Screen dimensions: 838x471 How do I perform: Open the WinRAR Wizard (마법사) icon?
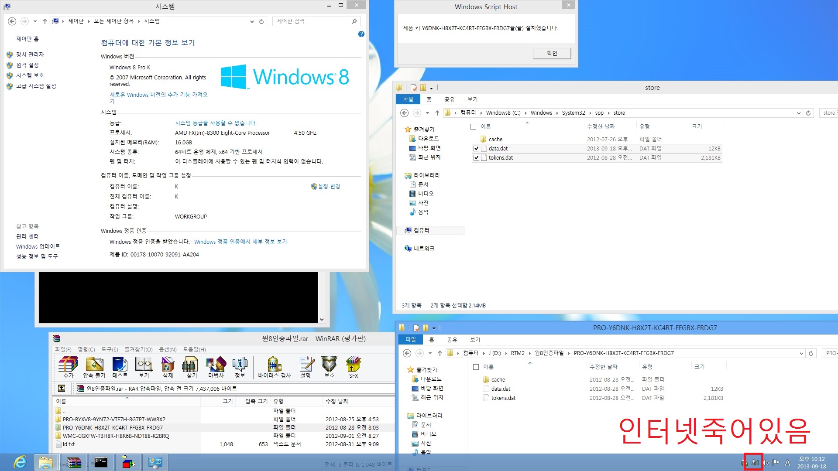(x=216, y=367)
